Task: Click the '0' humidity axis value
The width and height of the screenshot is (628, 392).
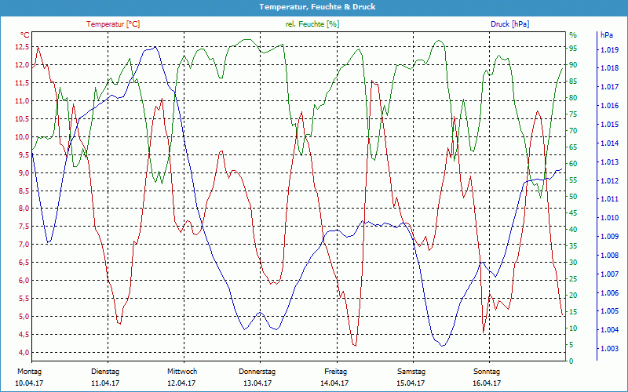Action: pos(571,361)
